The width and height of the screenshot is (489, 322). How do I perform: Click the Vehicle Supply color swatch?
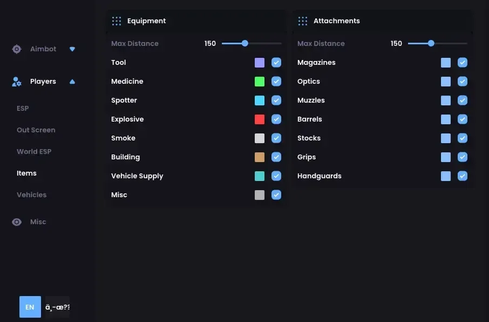click(260, 176)
